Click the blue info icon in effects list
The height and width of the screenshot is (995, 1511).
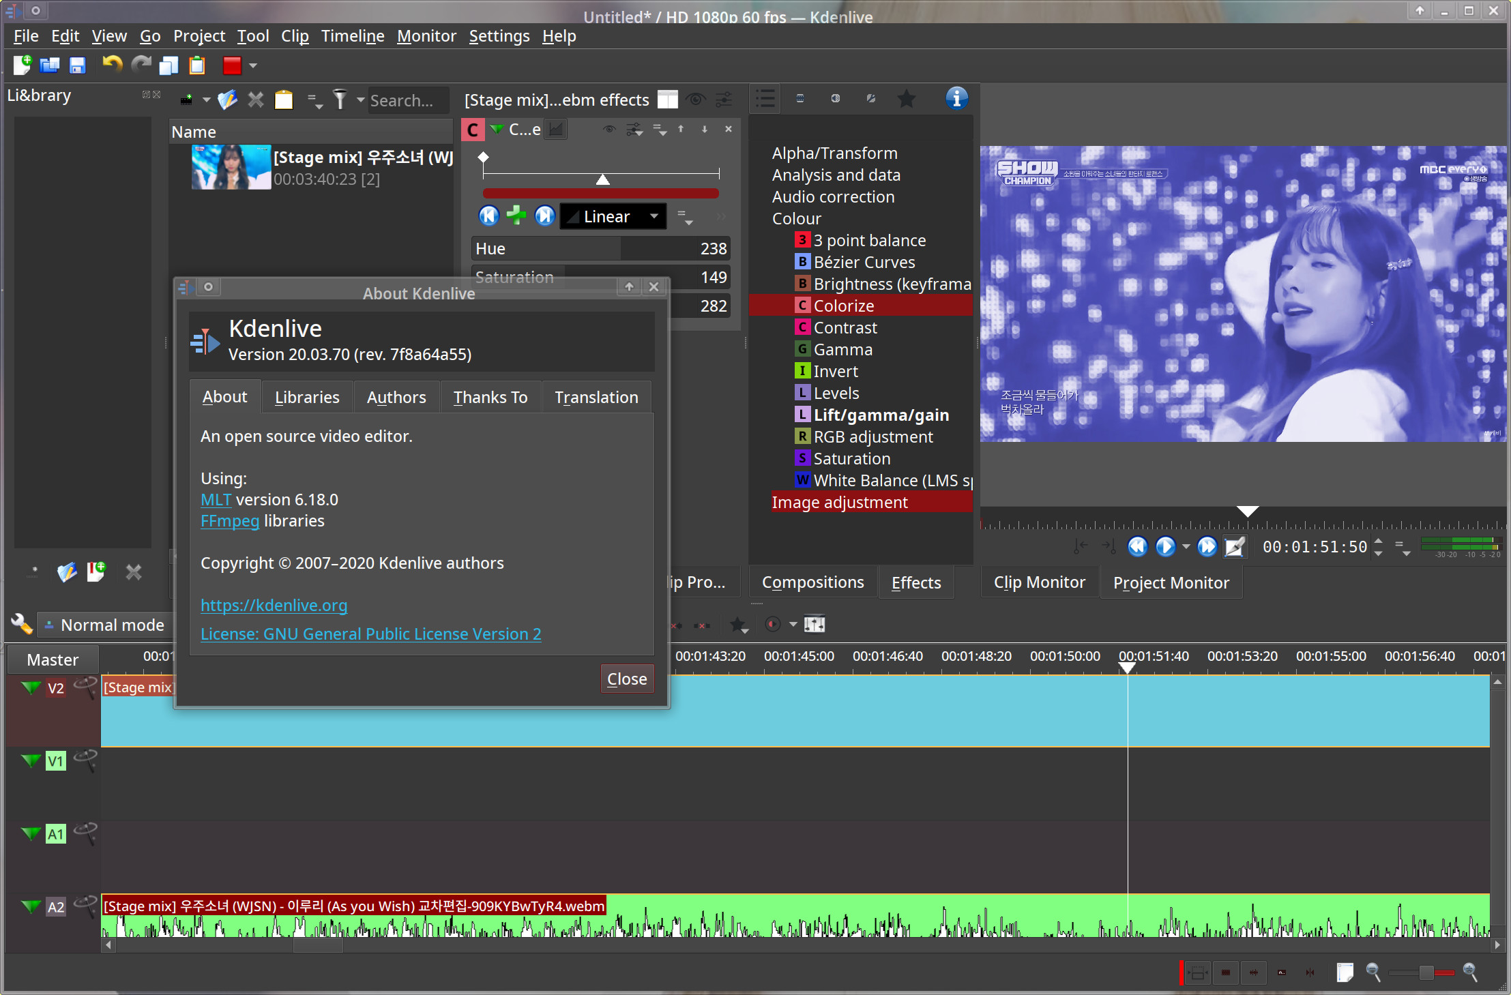[x=956, y=98]
